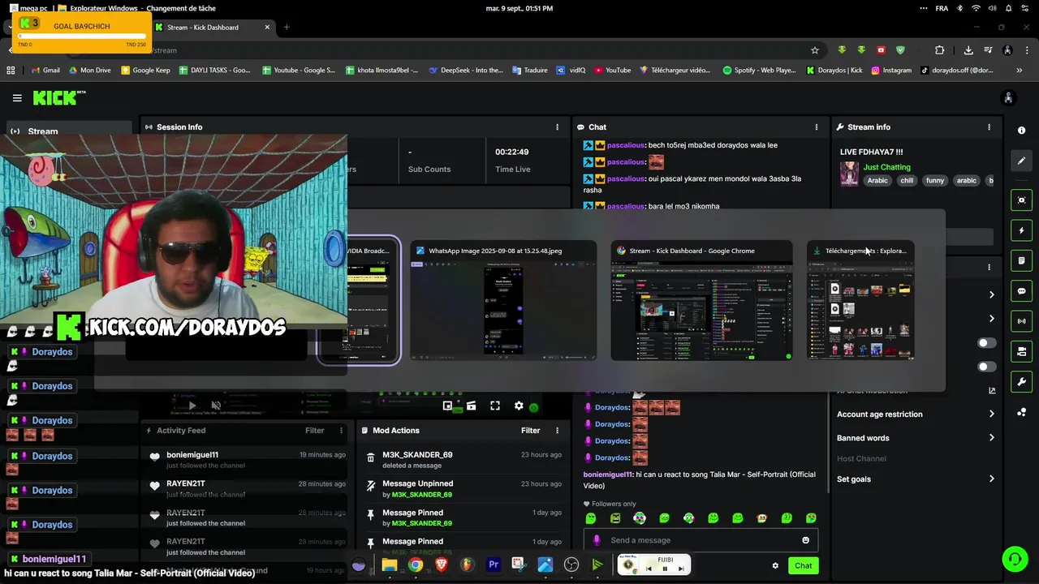
Task: Click the lightning bolt icon in right sidebar
Action: [x=1021, y=230]
